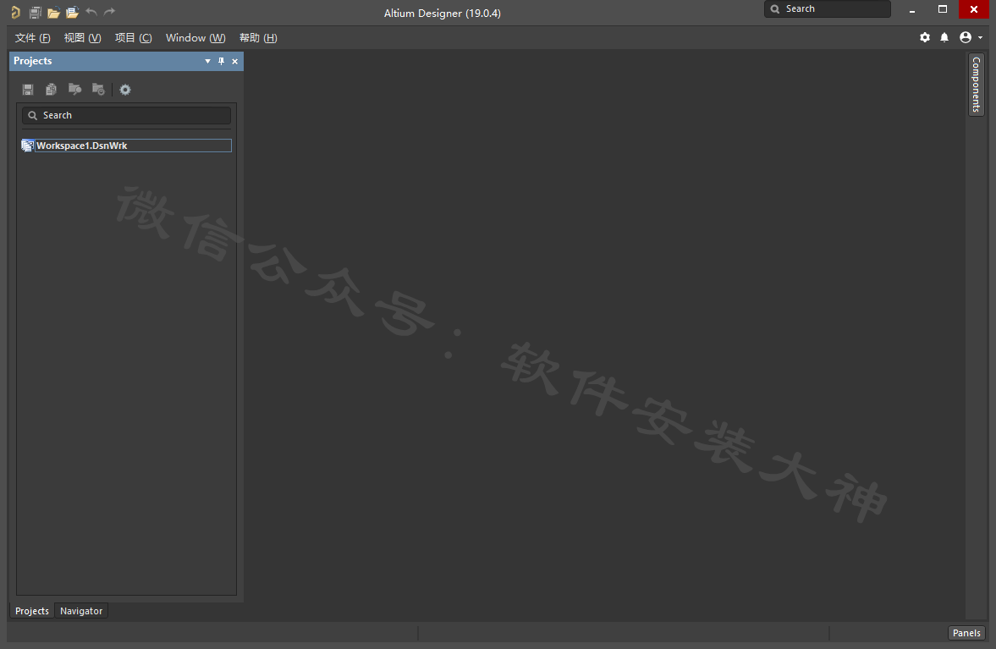Click the open project icon in title bar
This screenshot has height=649, width=996.
[x=73, y=12]
